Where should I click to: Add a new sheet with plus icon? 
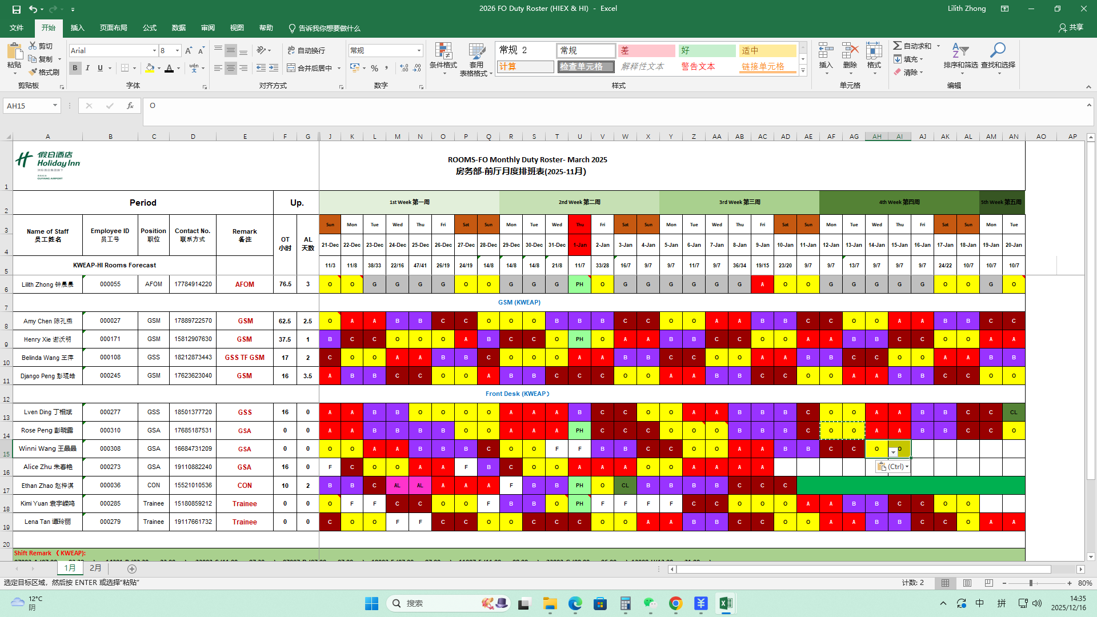click(x=132, y=569)
